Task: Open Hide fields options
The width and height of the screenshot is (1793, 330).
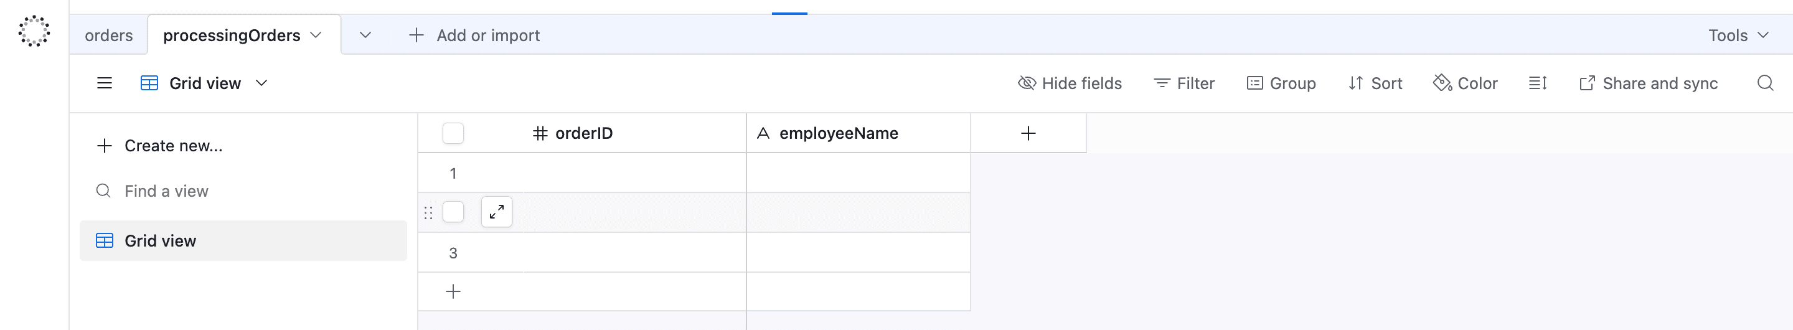Action: click(x=1070, y=83)
